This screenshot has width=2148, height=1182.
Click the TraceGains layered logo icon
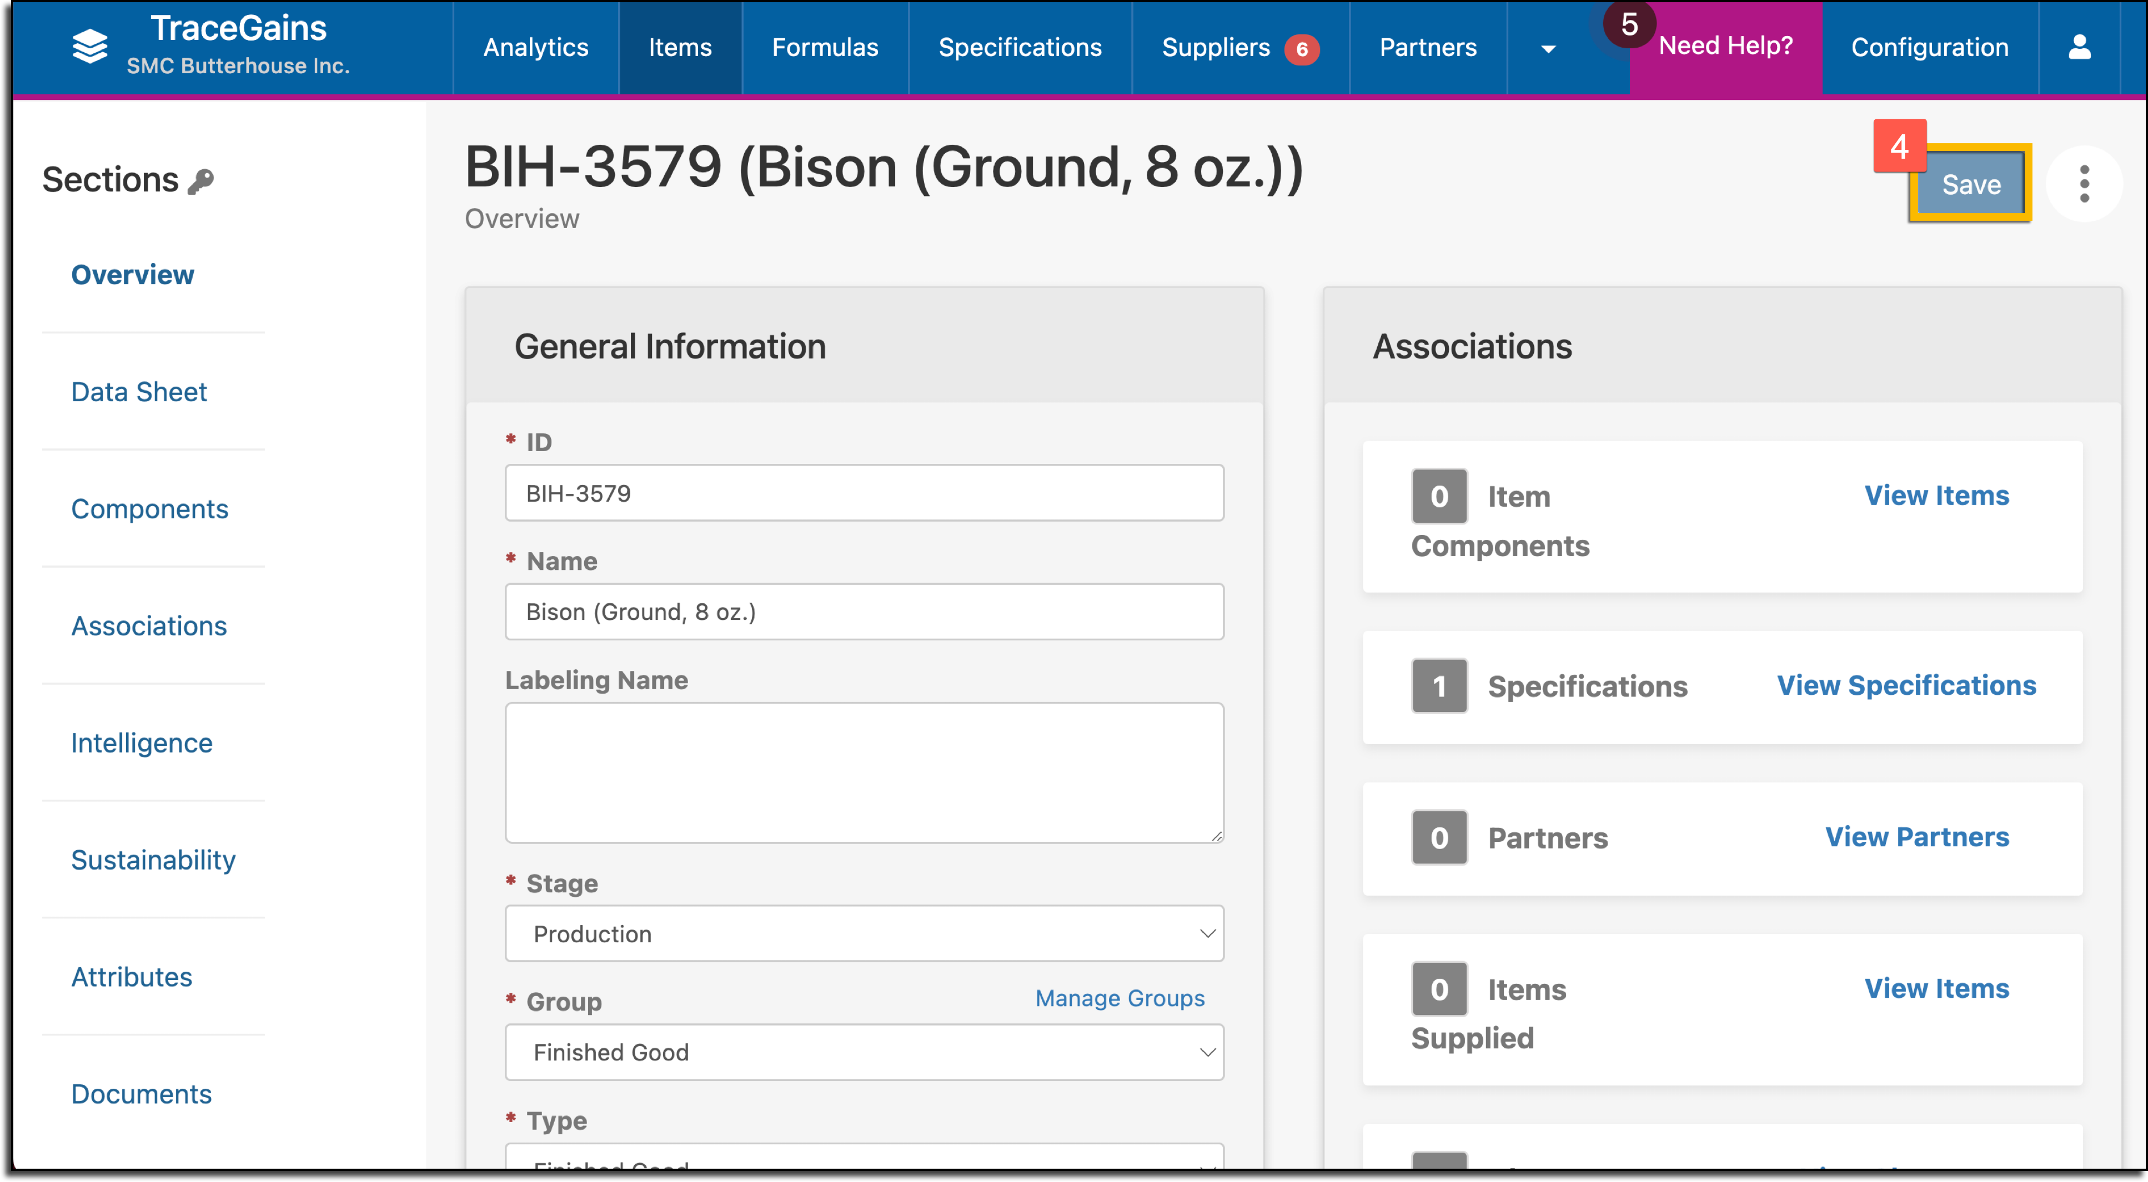coord(90,47)
